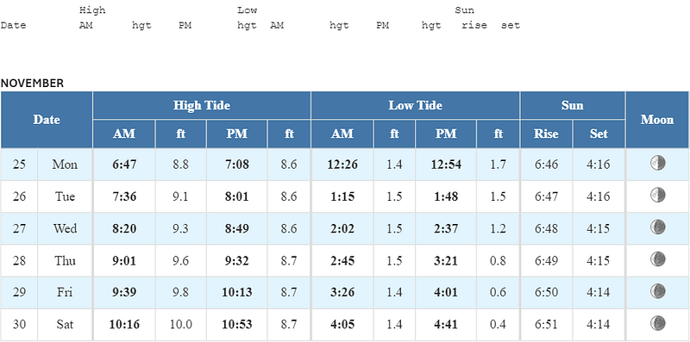Click Friday's 4:01 PM low tide time
This screenshot has width=690, height=342.
(x=446, y=293)
